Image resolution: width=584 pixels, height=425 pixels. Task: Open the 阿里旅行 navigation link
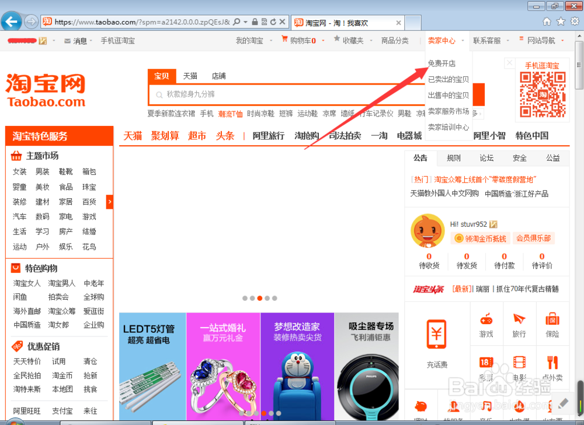click(268, 136)
